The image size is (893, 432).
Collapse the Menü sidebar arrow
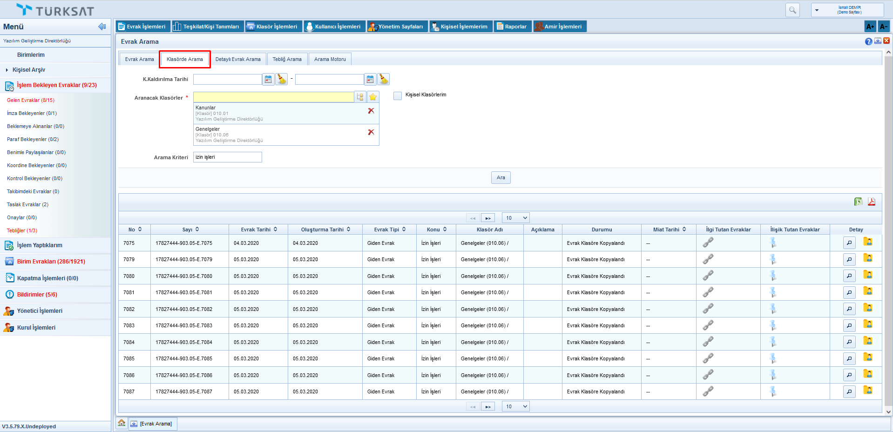(102, 27)
